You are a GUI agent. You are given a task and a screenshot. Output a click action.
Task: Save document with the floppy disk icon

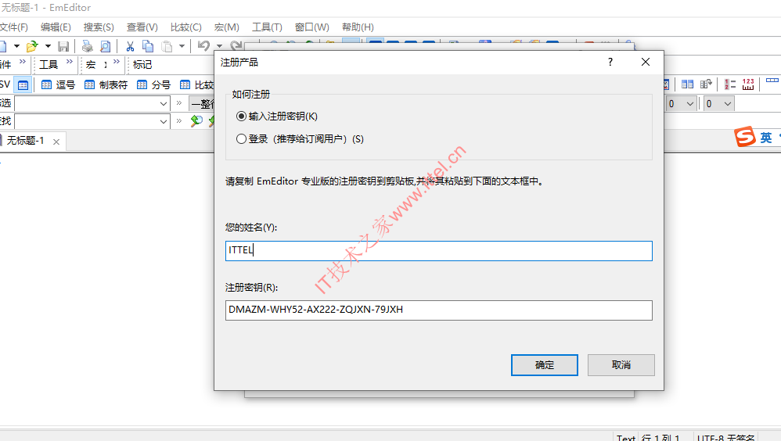[x=63, y=46]
